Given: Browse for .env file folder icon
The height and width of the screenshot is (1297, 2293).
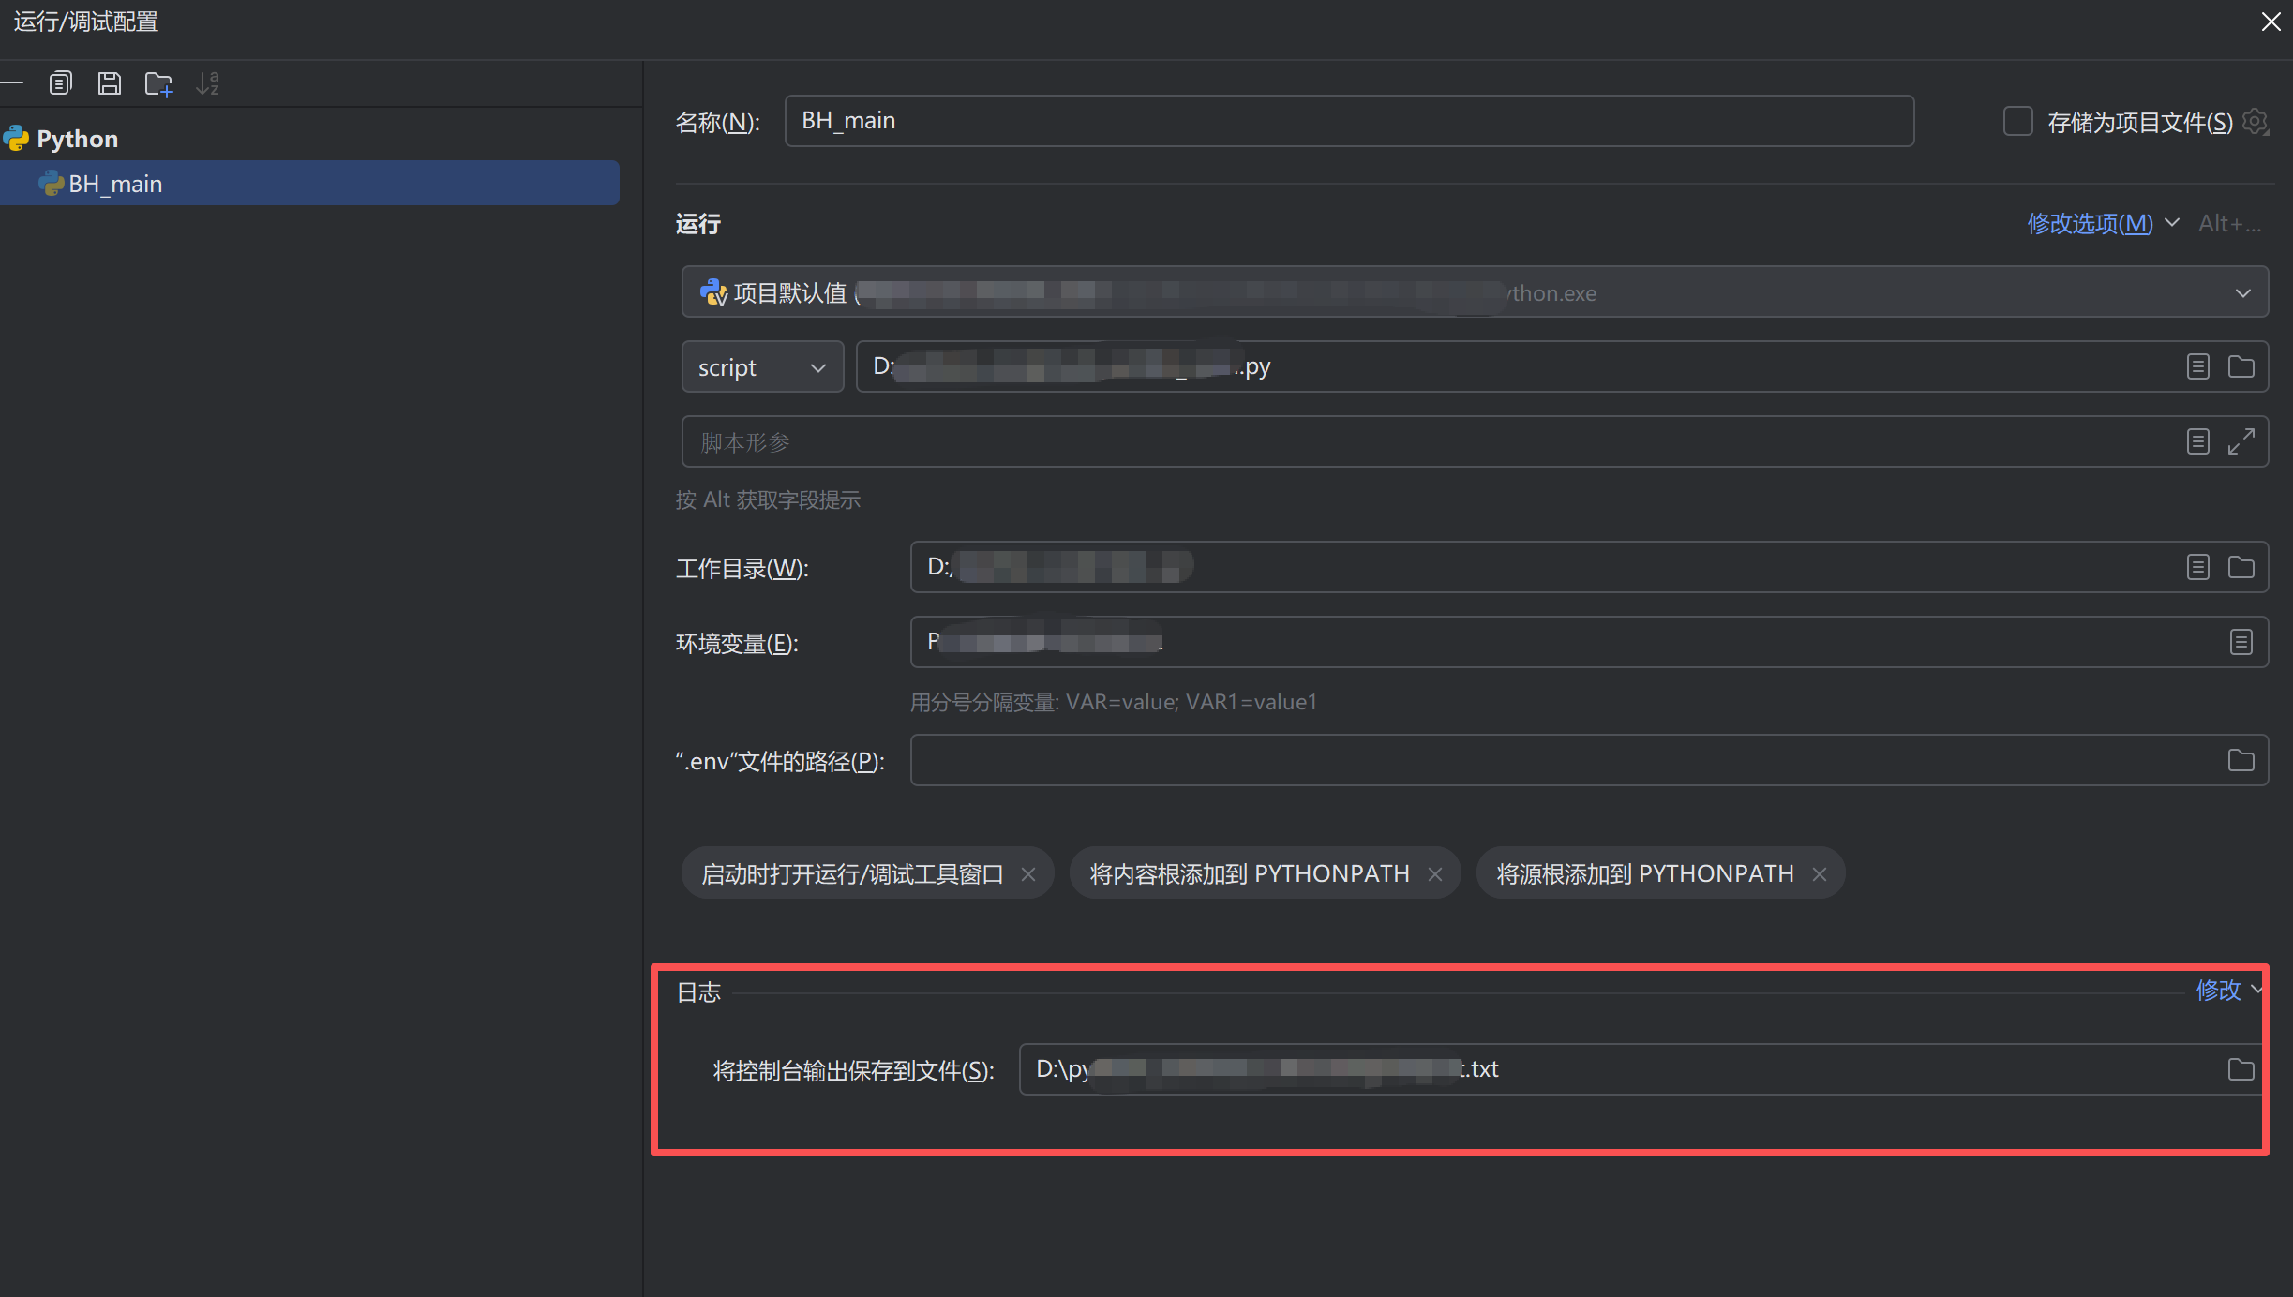Looking at the screenshot, I should tap(2241, 760).
